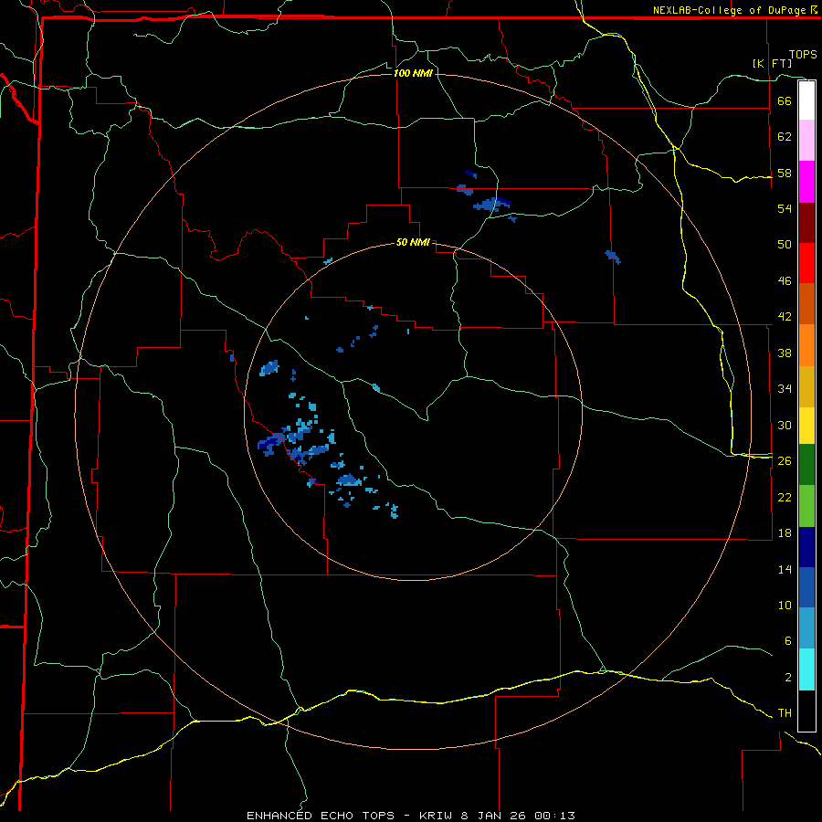This screenshot has width=822, height=822.
Task: Select the legend value 38
Action: (x=785, y=353)
